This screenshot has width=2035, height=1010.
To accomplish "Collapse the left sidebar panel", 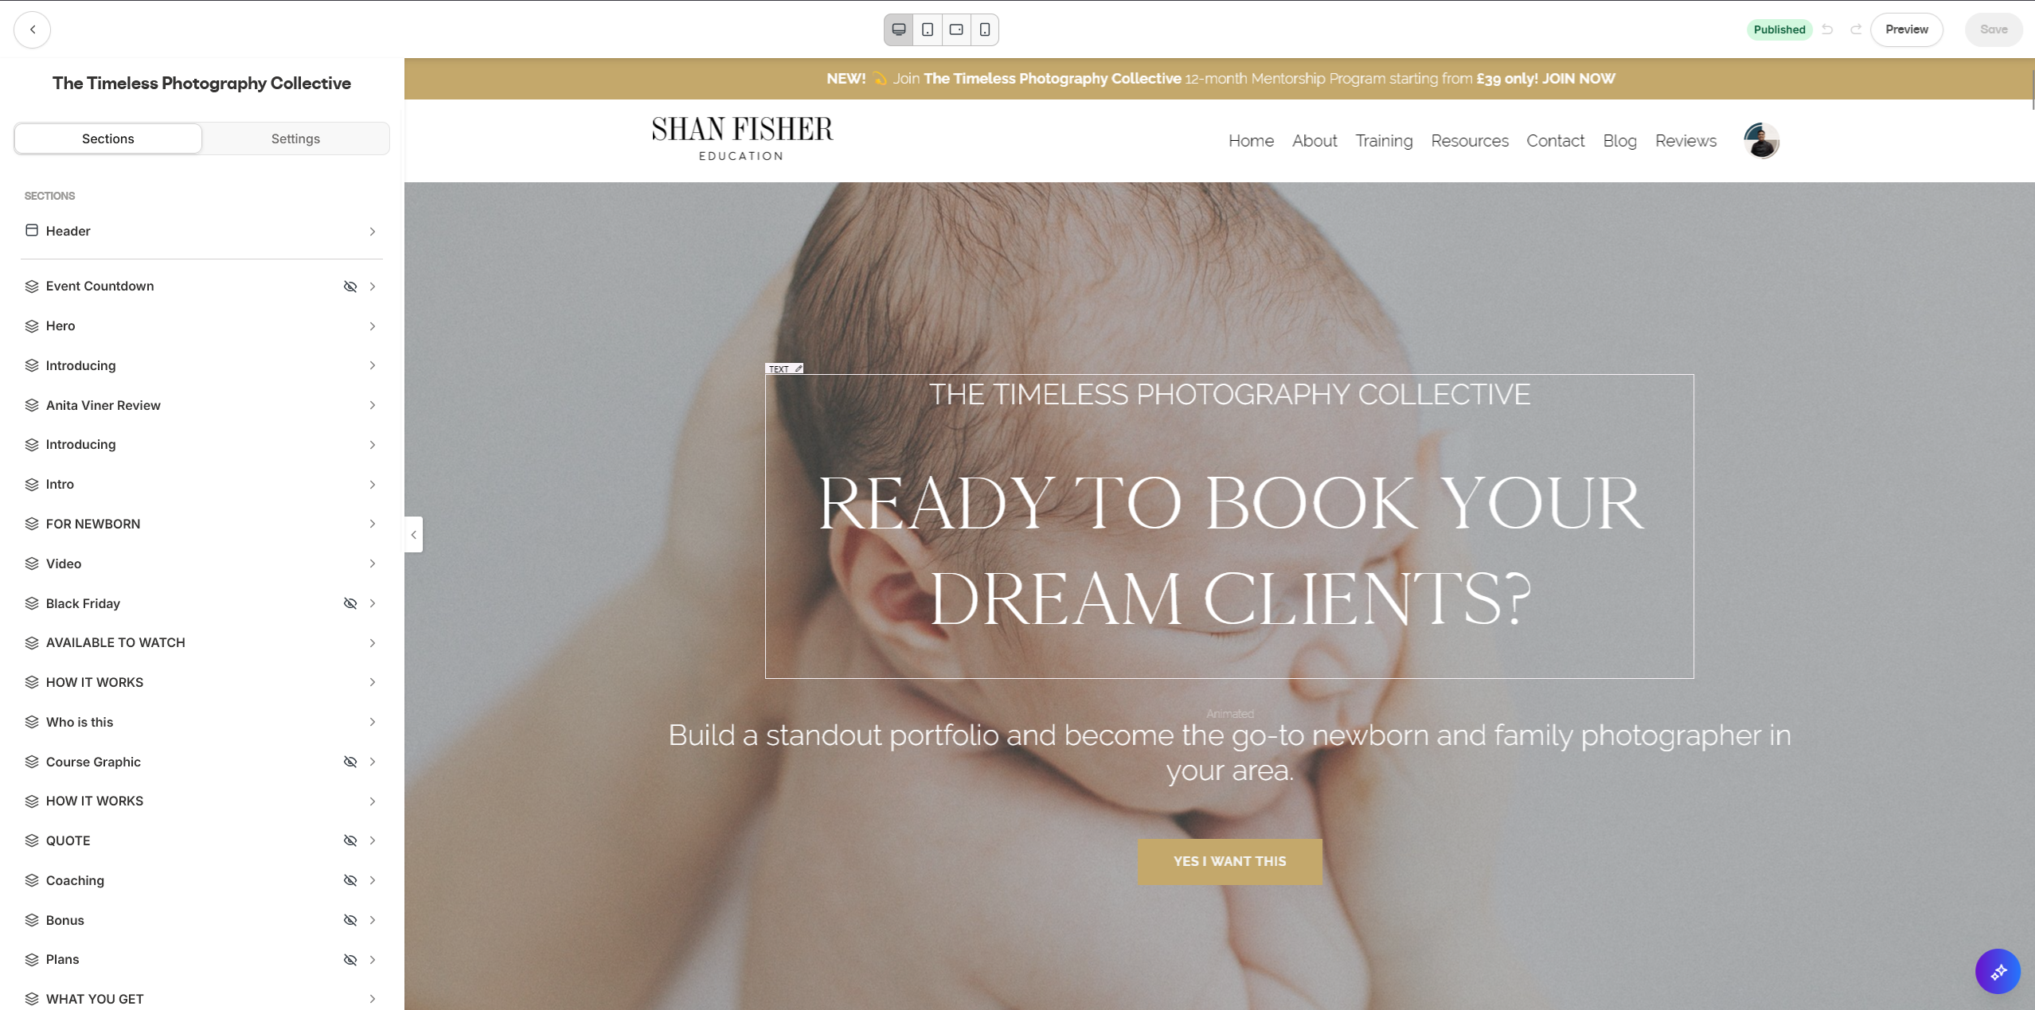I will pyautogui.click(x=413, y=535).
